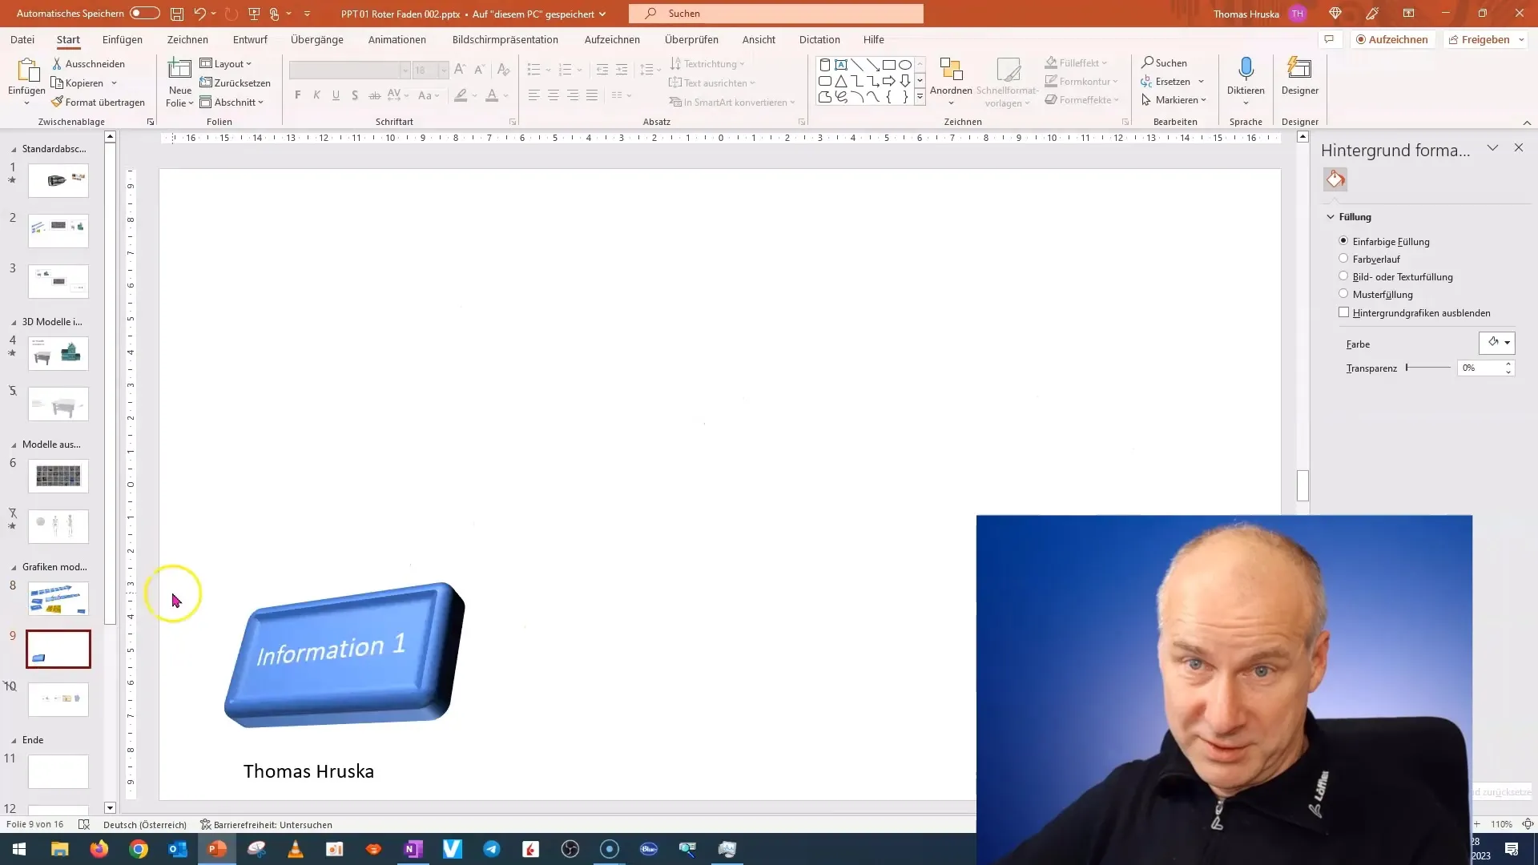Select slide 9 thumbnail in panel
Image resolution: width=1538 pixels, height=865 pixels.
tap(58, 649)
